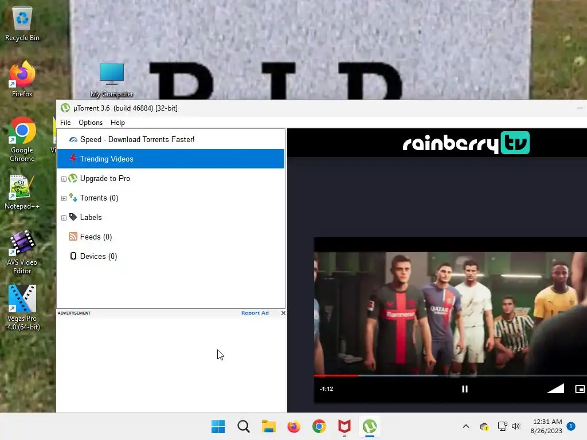This screenshot has width=587, height=440.
Task: Expand the Torrents tree node
Action: pyautogui.click(x=64, y=198)
